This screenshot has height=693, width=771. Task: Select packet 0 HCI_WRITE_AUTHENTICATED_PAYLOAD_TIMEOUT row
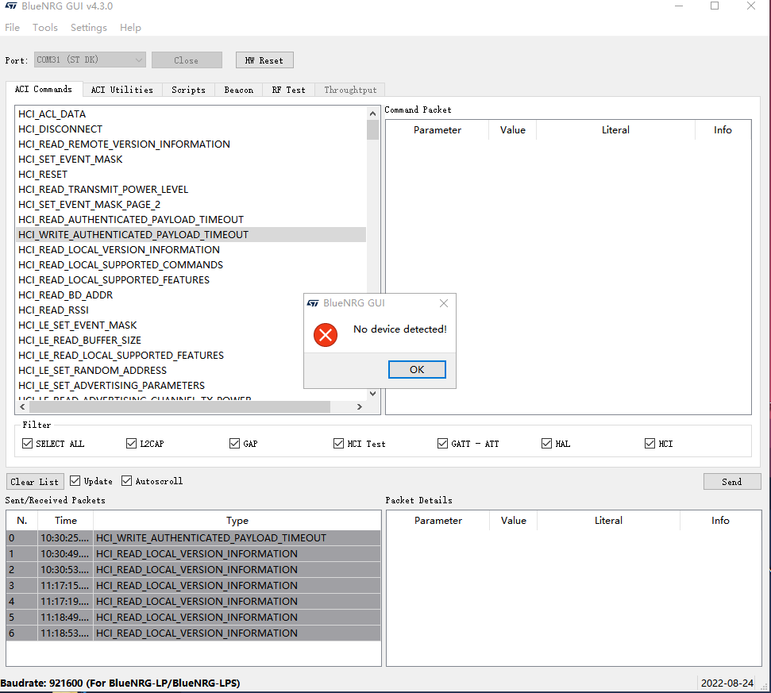[x=193, y=538]
